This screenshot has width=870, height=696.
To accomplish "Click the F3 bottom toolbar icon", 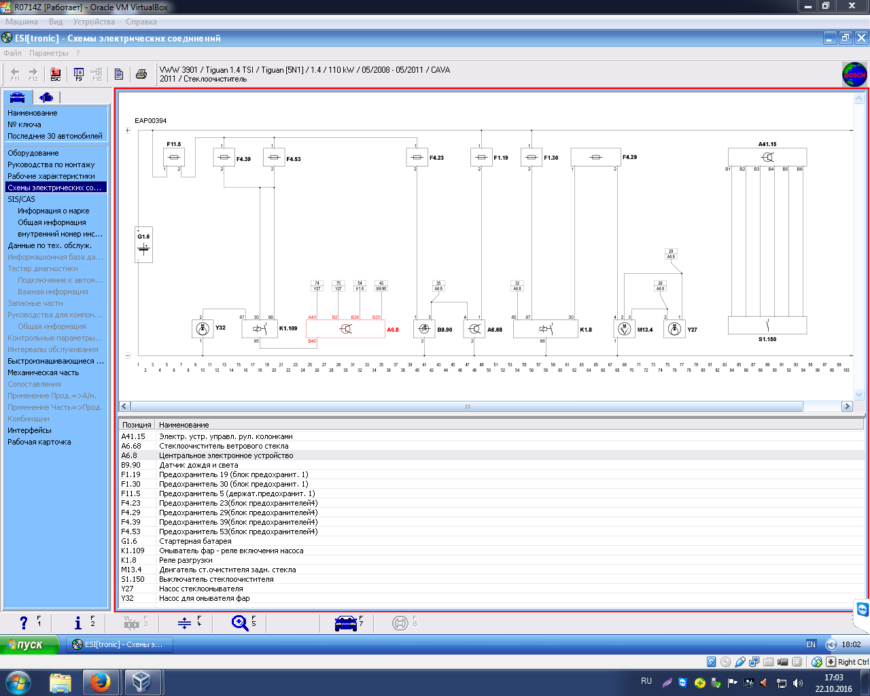I will tap(131, 622).
